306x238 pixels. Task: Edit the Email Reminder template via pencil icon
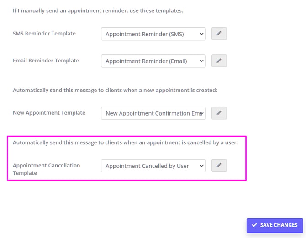click(x=219, y=61)
